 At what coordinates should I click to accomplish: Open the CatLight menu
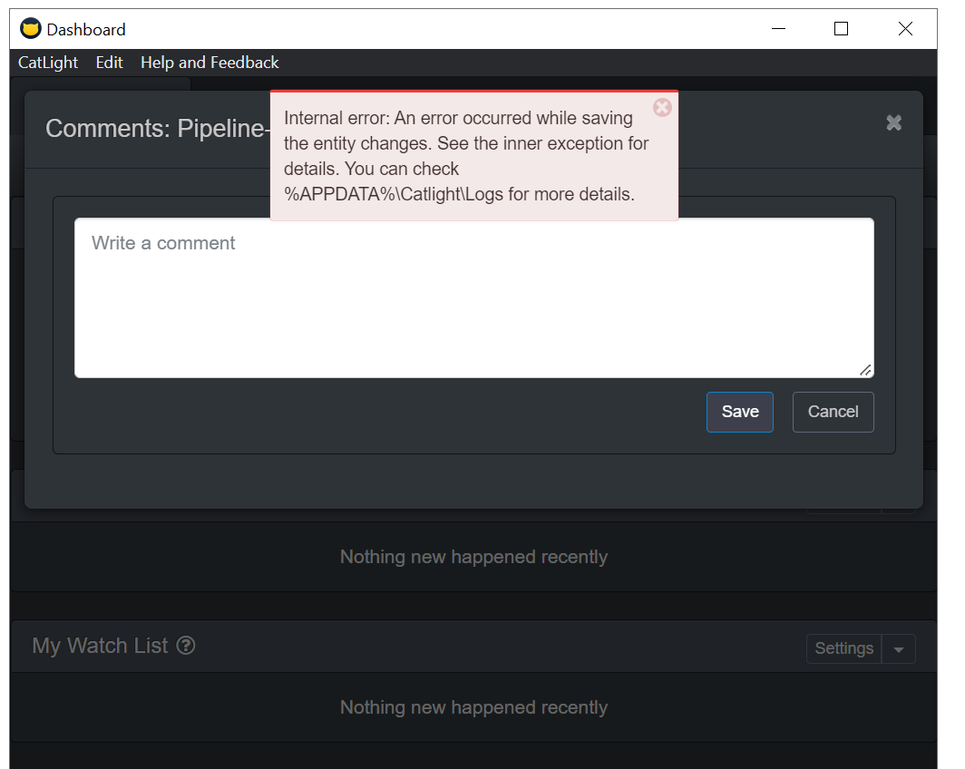[x=48, y=63]
